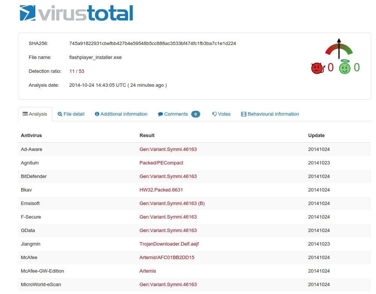Screen dimensions: 376x294
Task: Click the Artemis!AFC01BB2DD15 result
Action: pyautogui.click(x=167, y=257)
